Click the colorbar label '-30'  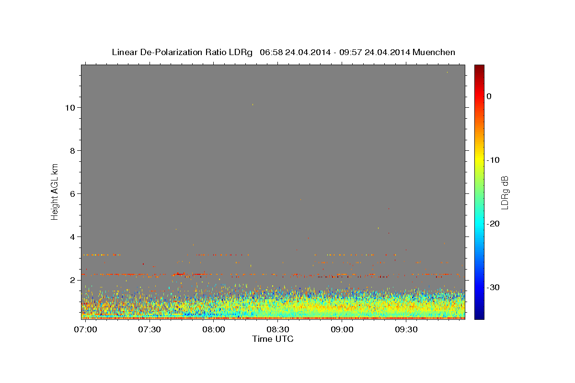point(494,287)
